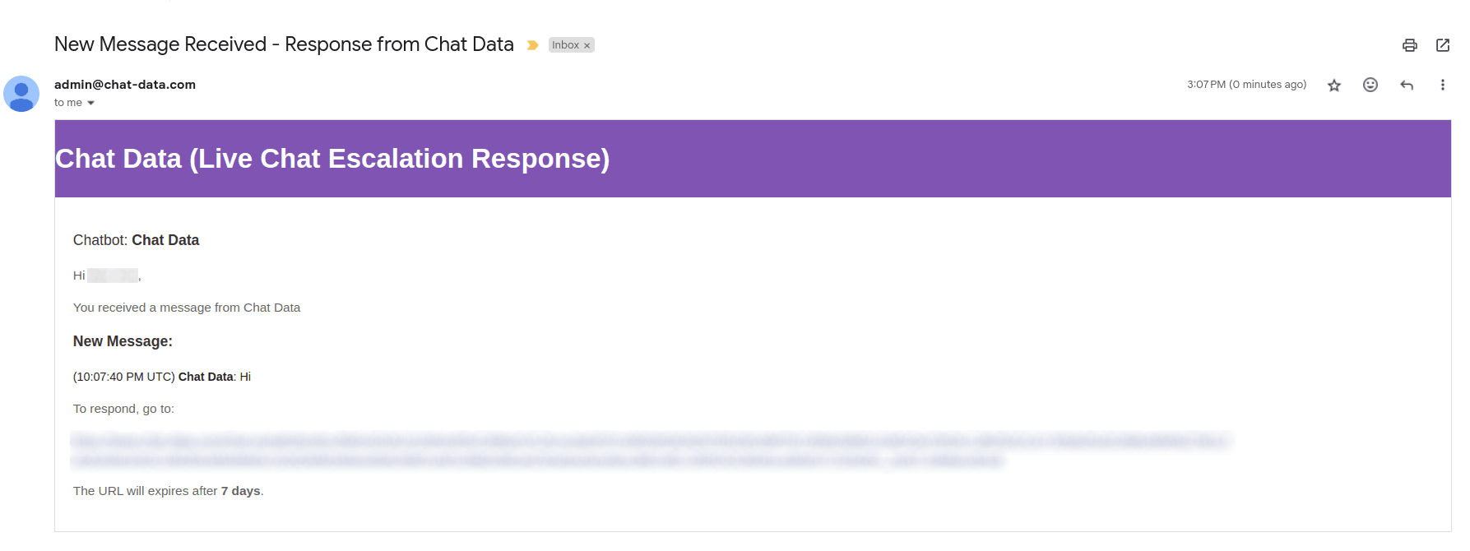This screenshot has width=1470, height=551.
Task: Print this email with the printer icon
Action: pos(1409,45)
